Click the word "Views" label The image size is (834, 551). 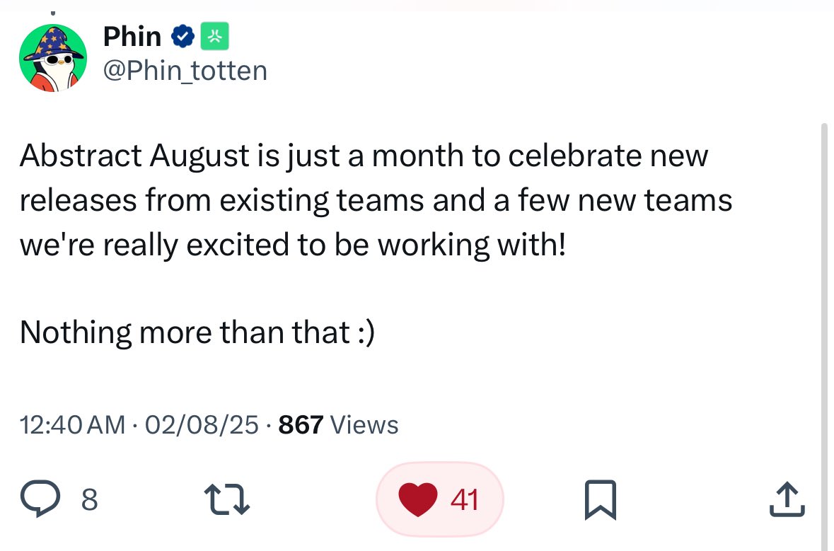click(x=364, y=425)
